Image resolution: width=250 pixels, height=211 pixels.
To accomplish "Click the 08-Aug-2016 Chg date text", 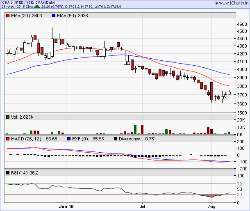I will coord(17,7).
